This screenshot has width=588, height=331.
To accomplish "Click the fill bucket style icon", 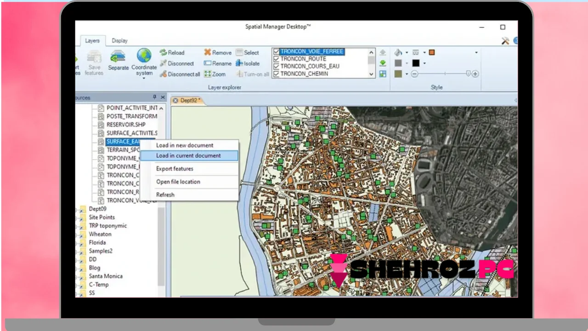I will (x=398, y=52).
